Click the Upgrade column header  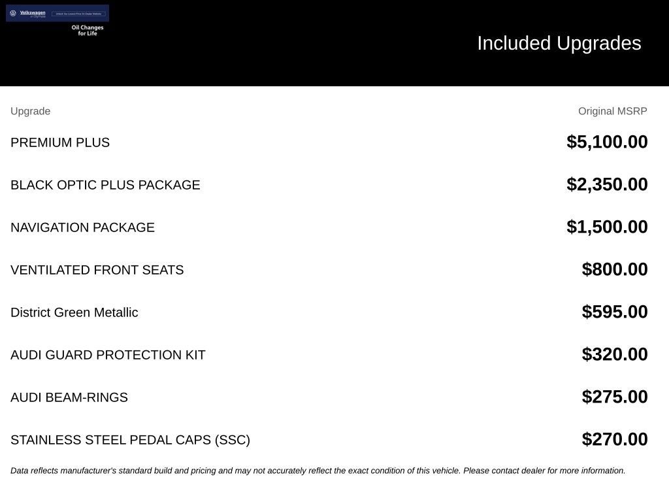(30, 111)
